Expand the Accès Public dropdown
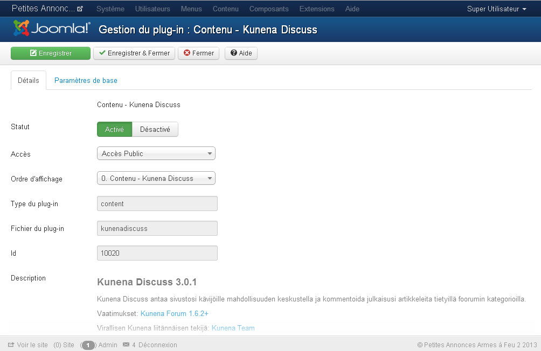Viewport: 541px width, 351px height. tap(156, 154)
